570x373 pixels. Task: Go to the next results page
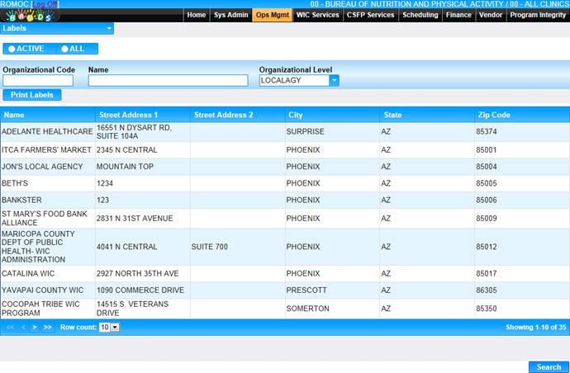(34, 328)
